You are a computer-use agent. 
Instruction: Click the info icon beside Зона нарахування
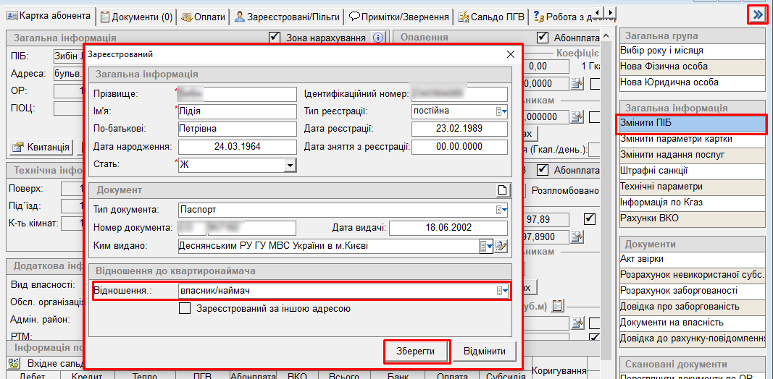click(x=377, y=38)
